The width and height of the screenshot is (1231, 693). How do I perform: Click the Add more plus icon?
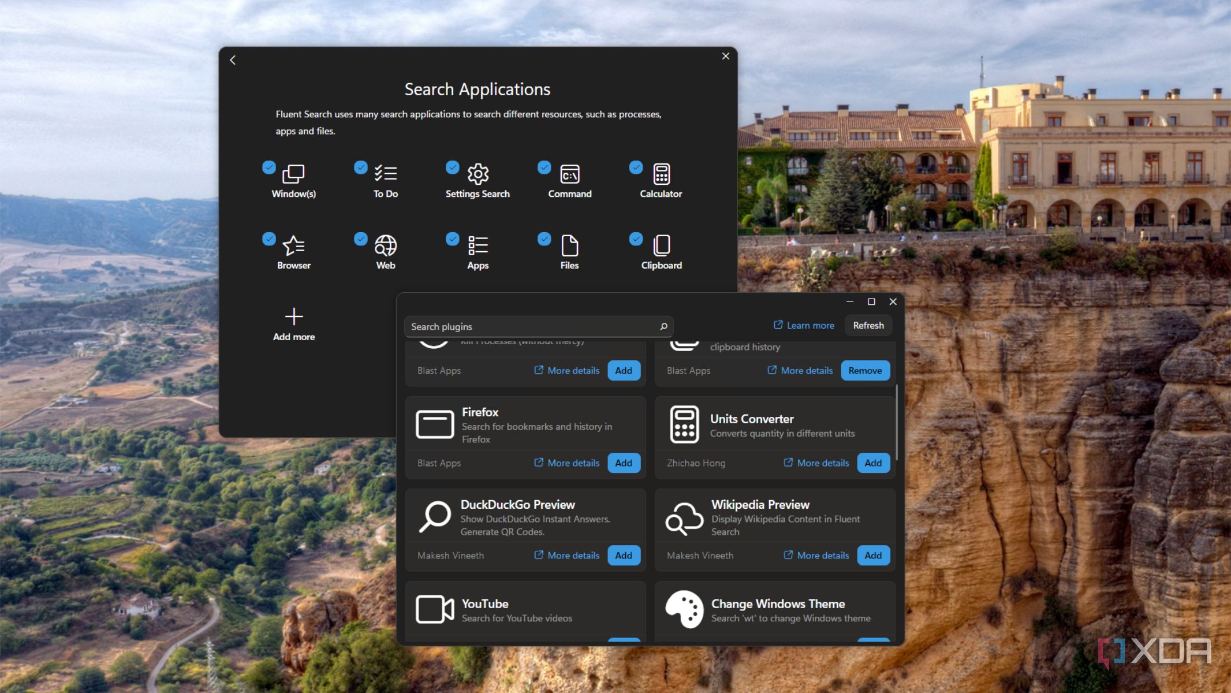coord(293,316)
